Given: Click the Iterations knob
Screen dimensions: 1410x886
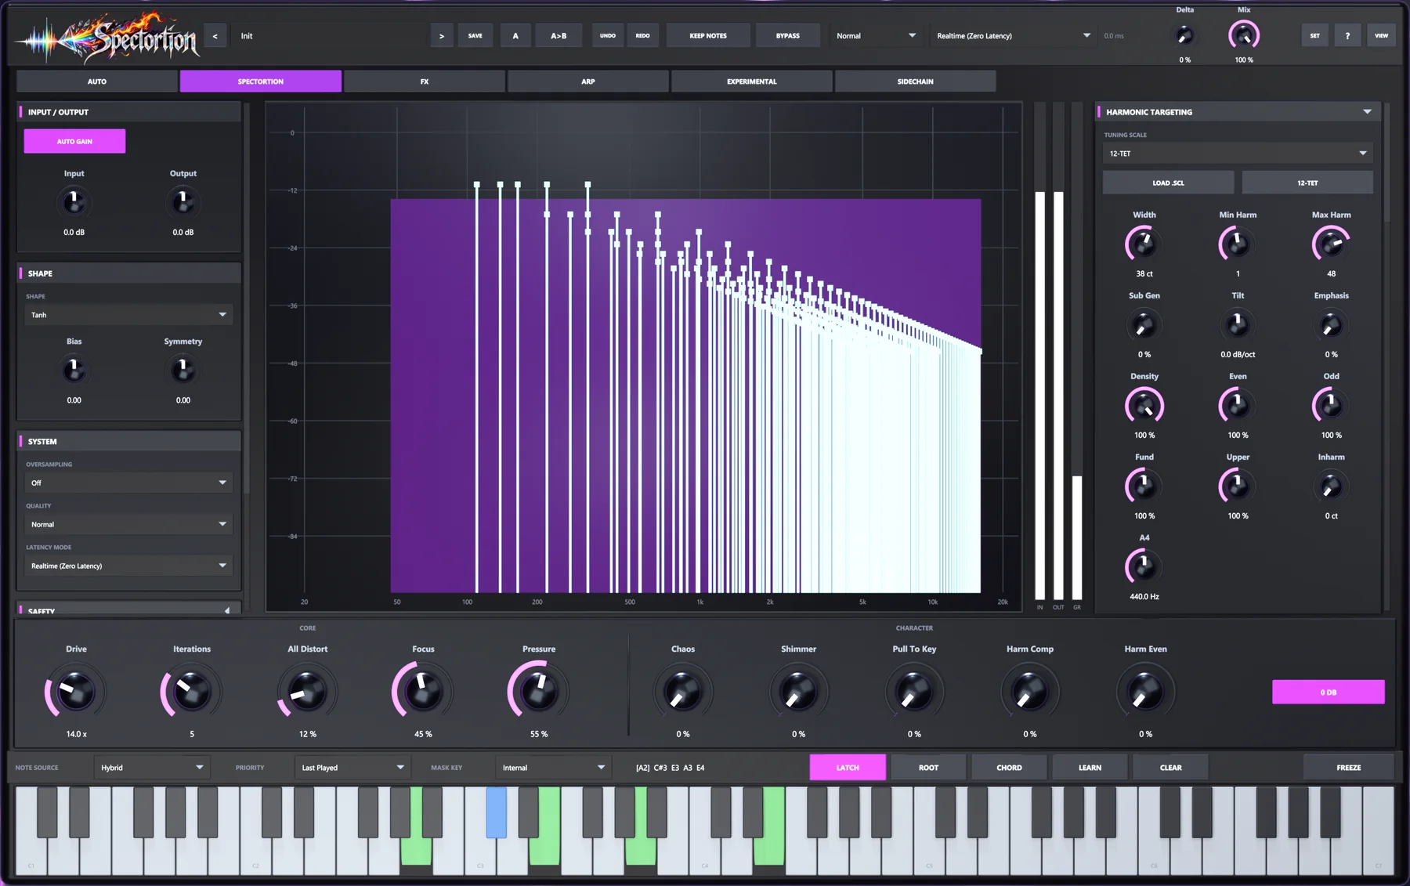Looking at the screenshot, I should click(191, 692).
